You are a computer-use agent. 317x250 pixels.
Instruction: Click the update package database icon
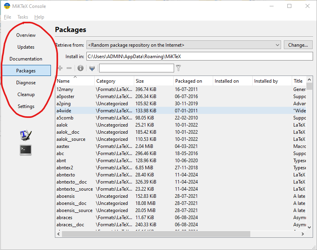92,68
